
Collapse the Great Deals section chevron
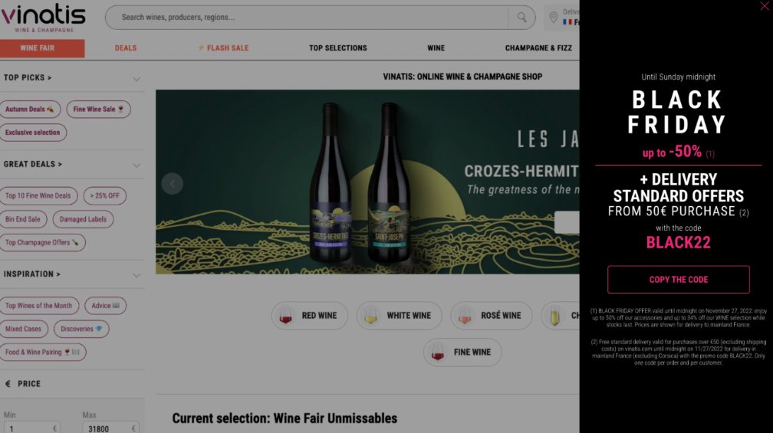point(137,165)
